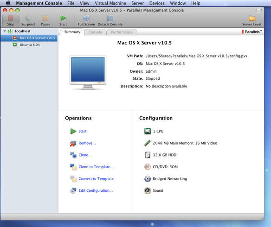
Task: Click the CD/DVD-ROM disc icon
Action: pos(148,167)
